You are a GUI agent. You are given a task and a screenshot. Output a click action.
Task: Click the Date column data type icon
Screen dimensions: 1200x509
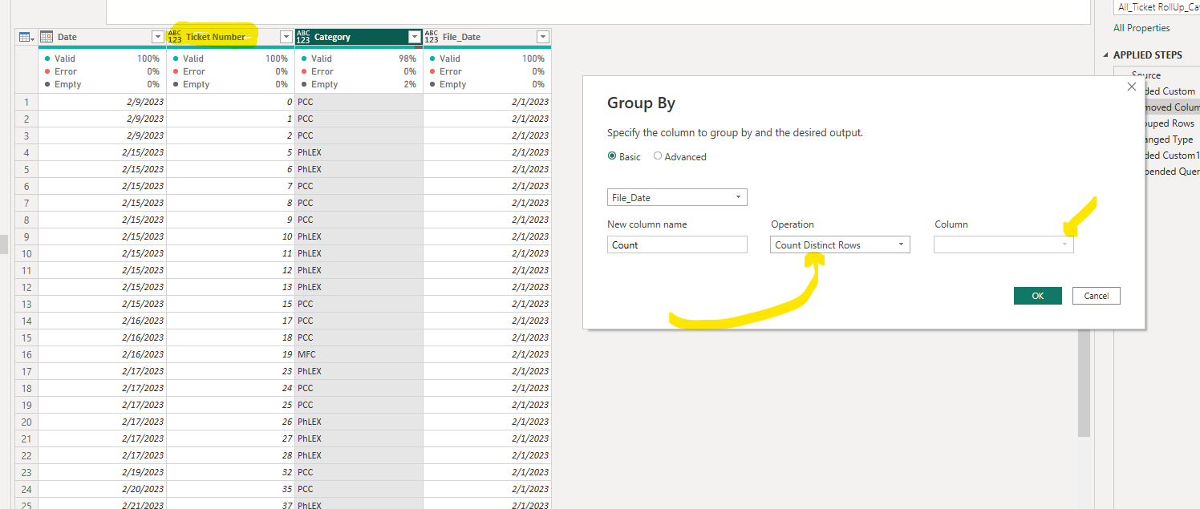coord(47,37)
